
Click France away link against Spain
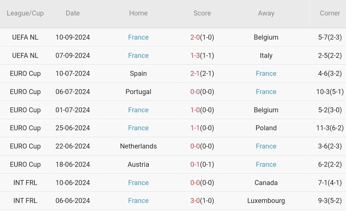pyautogui.click(x=266, y=74)
